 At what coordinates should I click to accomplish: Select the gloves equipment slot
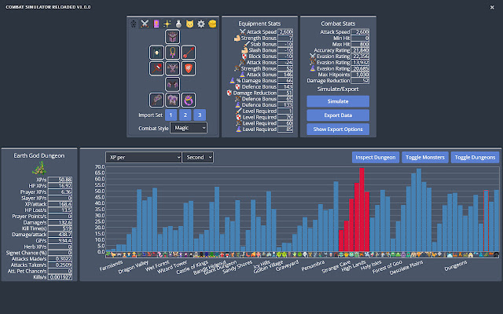(x=156, y=100)
